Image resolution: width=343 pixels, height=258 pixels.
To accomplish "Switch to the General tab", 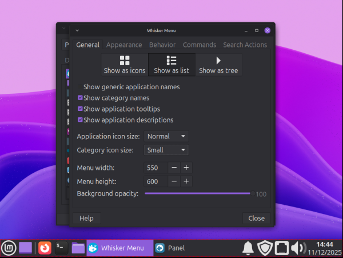I will pyautogui.click(x=87, y=45).
